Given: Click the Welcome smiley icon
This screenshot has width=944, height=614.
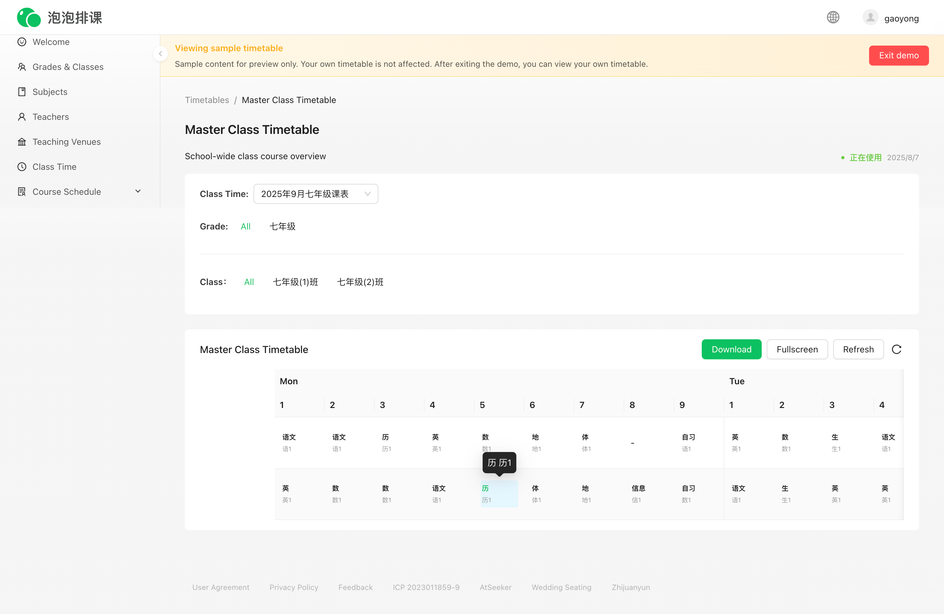Looking at the screenshot, I should pos(22,42).
